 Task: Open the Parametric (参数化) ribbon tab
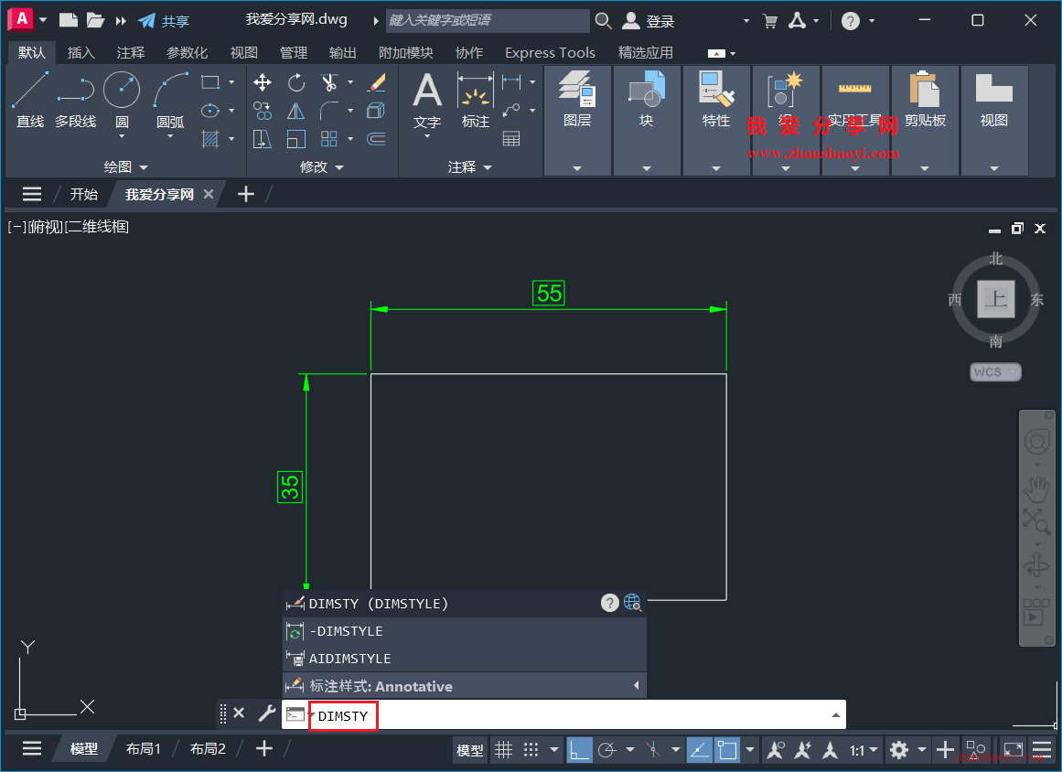[x=187, y=52]
